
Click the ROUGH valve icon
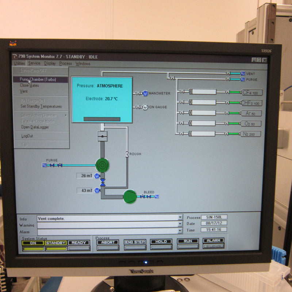tap(127, 154)
